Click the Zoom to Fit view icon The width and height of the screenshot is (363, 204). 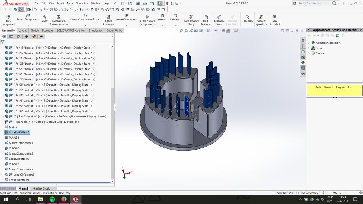[x=181, y=31]
